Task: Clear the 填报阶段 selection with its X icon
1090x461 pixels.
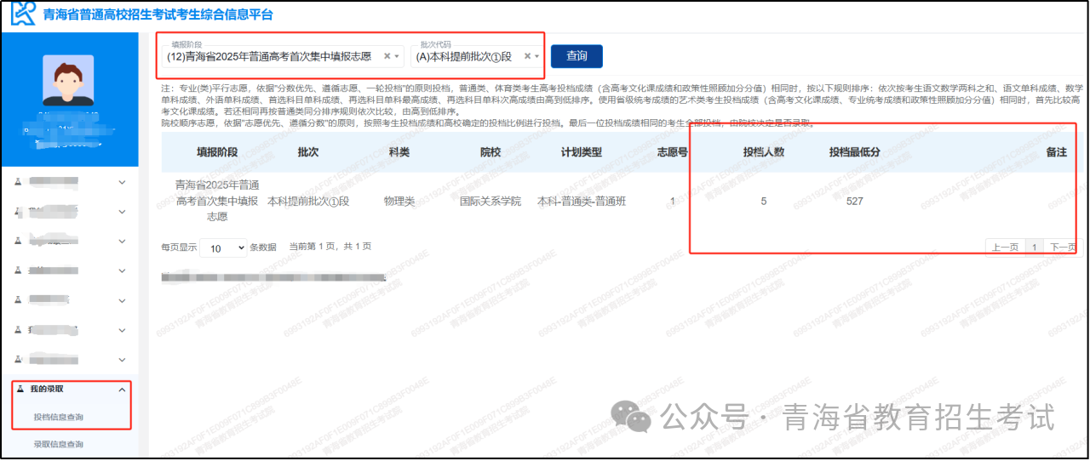Action: coord(387,56)
